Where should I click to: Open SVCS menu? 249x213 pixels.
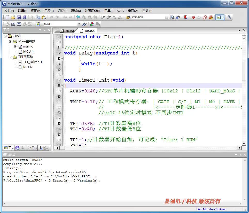[121, 11]
